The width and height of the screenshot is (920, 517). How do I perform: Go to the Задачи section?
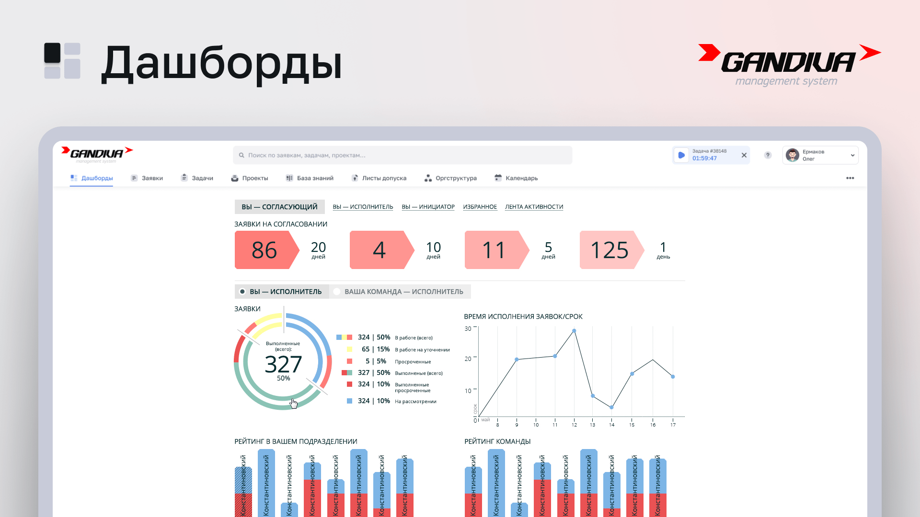[x=197, y=178]
